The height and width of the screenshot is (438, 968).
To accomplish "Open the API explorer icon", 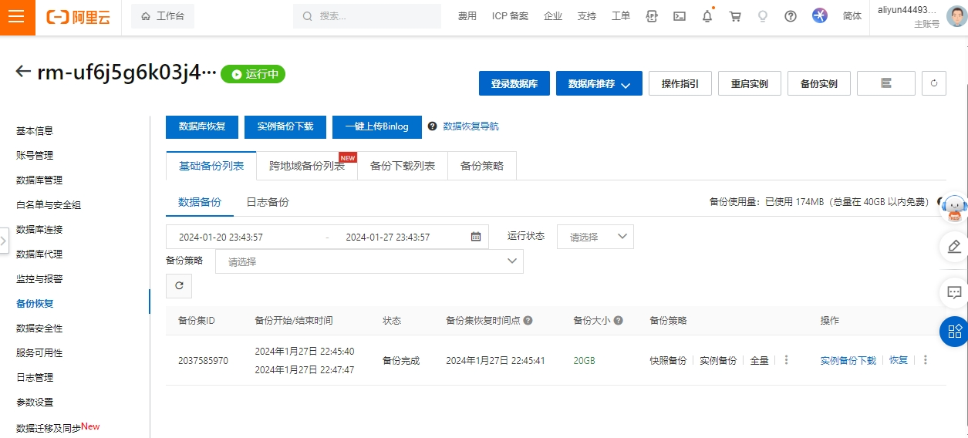I will click(652, 16).
